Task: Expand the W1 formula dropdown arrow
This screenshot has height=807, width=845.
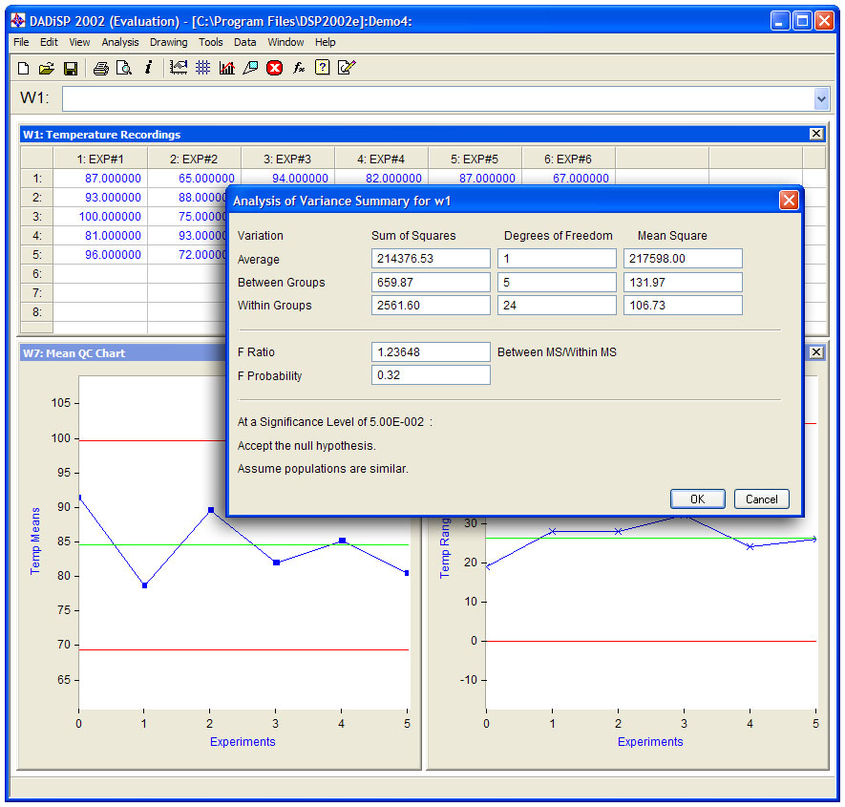Action: [821, 99]
